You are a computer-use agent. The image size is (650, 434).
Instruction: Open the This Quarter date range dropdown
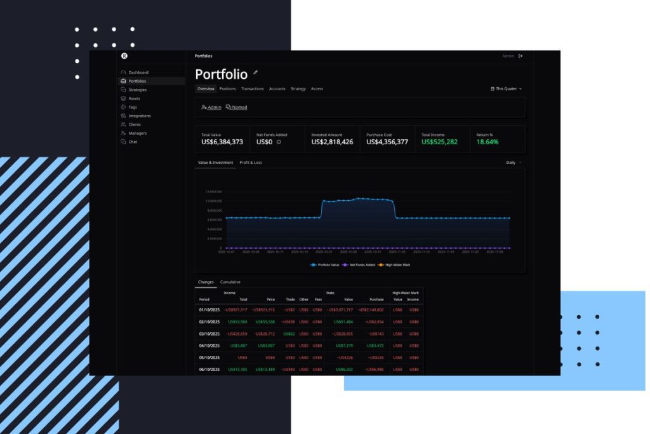506,89
